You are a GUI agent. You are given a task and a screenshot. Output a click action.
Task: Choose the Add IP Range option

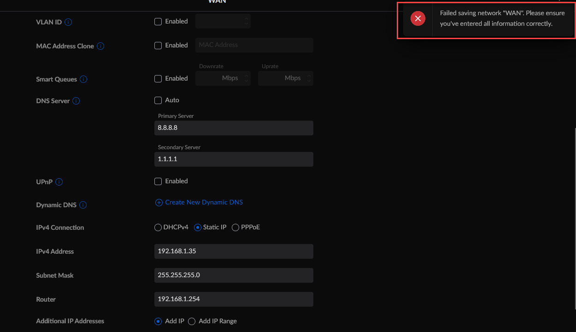click(192, 321)
